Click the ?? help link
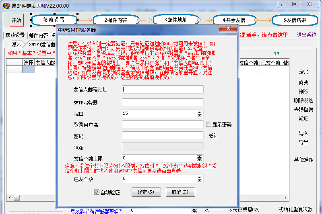This screenshot has width=322, height=214. 277,54
